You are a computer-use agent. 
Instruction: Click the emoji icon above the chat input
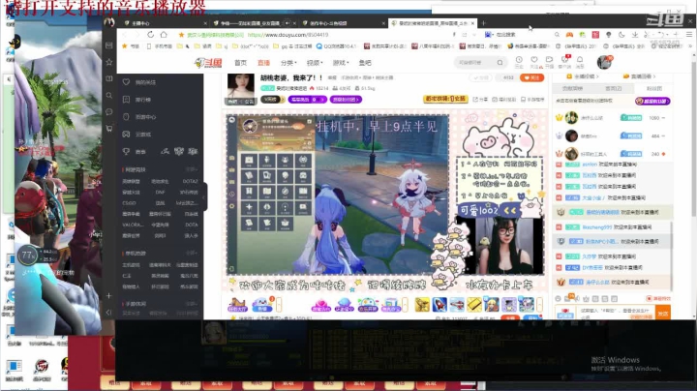(x=558, y=299)
